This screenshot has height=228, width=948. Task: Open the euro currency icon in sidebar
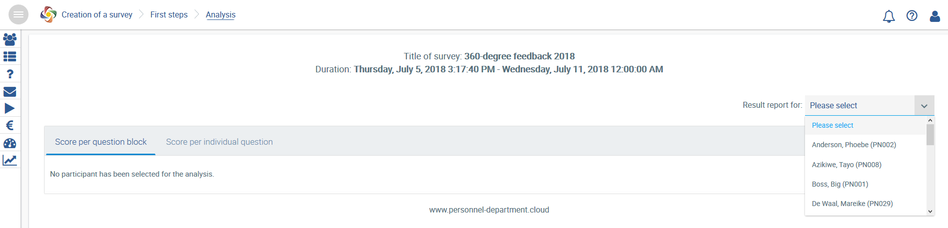[10, 126]
